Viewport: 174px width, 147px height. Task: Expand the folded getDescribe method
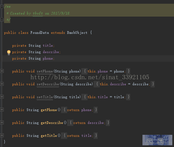[x=2, y=123]
